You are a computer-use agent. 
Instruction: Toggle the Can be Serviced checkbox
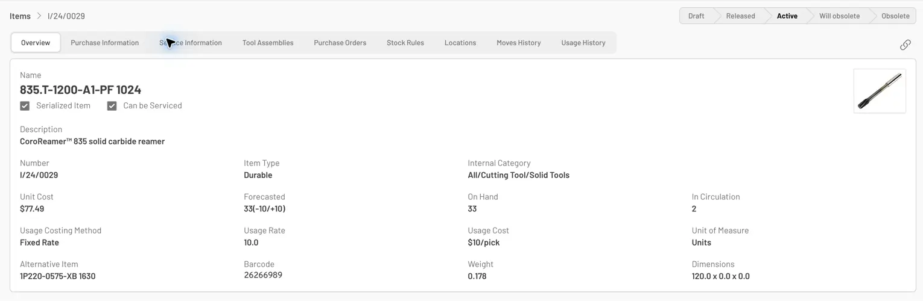[112, 106]
